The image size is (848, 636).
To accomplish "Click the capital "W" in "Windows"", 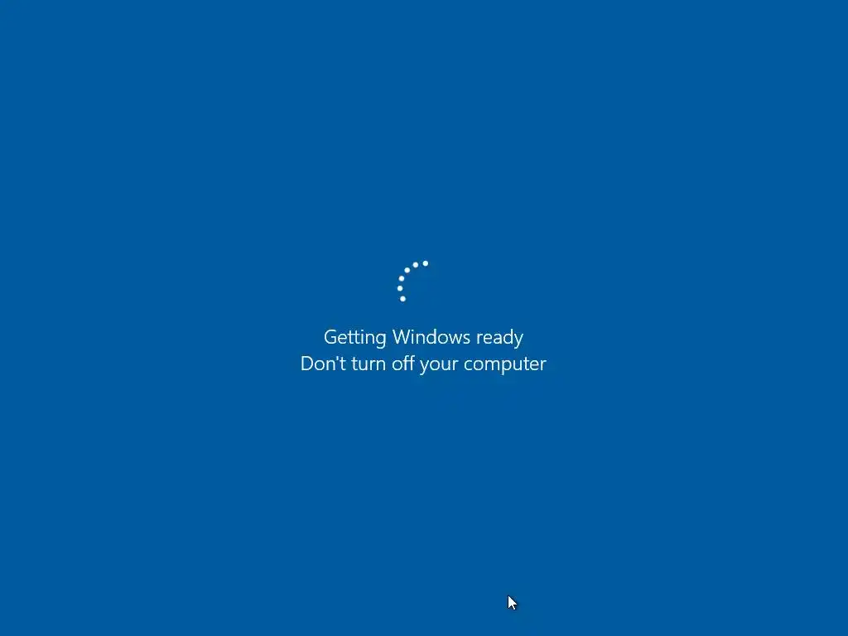I will point(402,337).
